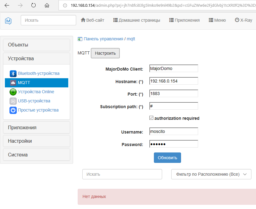Screen dimensions: 256x209
Task: Open the X-Ray menu item
Action: pos(244,20)
